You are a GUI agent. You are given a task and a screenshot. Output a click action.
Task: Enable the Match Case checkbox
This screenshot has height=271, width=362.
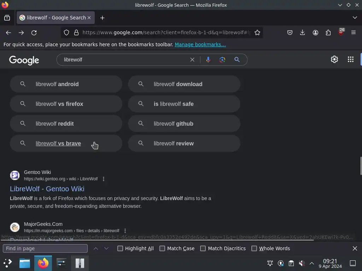coord(162,248)
